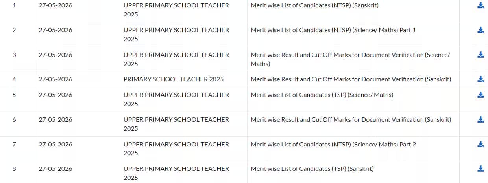The height and width of the screenshot is (183, 488).
Task: Download TSP Sanskrit merit list in row 8
Action: click(x=481, y=168)
